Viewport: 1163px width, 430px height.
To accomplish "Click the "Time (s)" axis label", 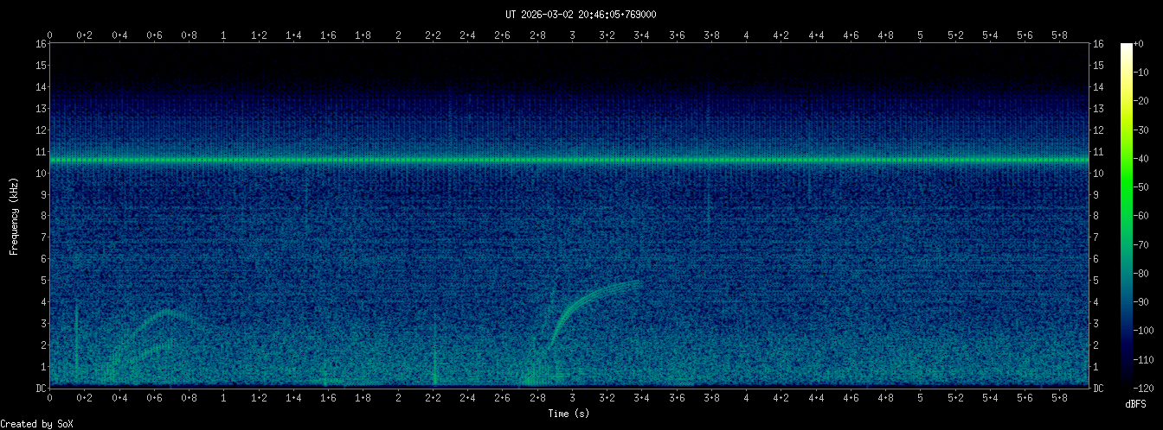I will [569, 414].
